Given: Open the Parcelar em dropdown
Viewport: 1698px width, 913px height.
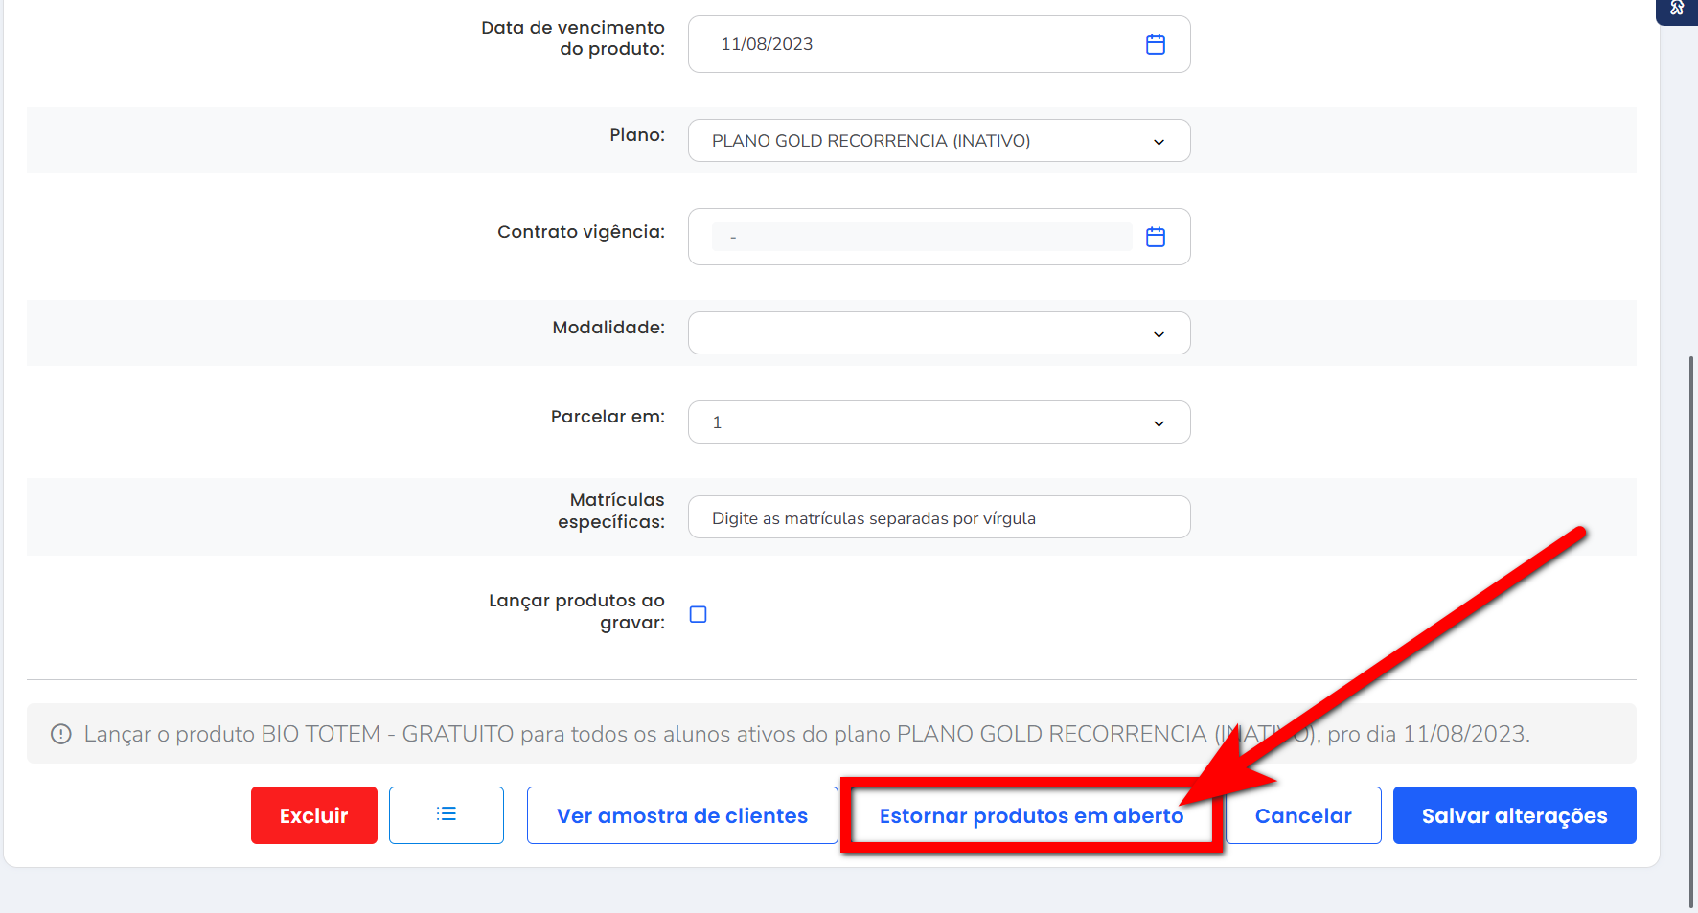Looking at the screenshot, I should tap(938, 422).
